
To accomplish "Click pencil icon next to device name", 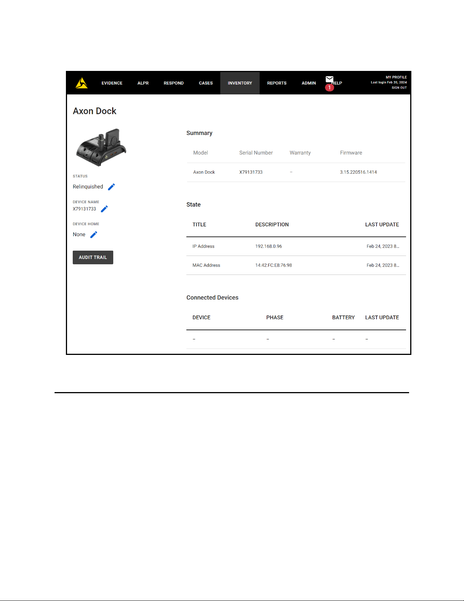I will point(105,209).
